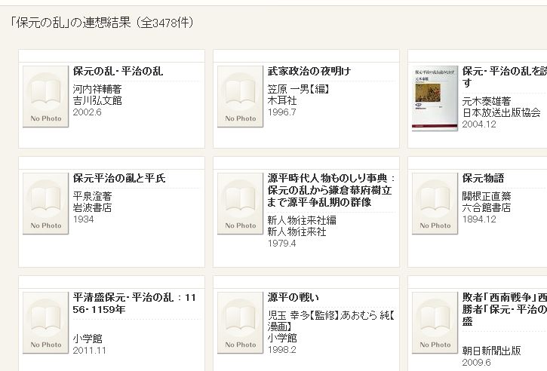Click editor 新人物往来社編

[302, 220]
